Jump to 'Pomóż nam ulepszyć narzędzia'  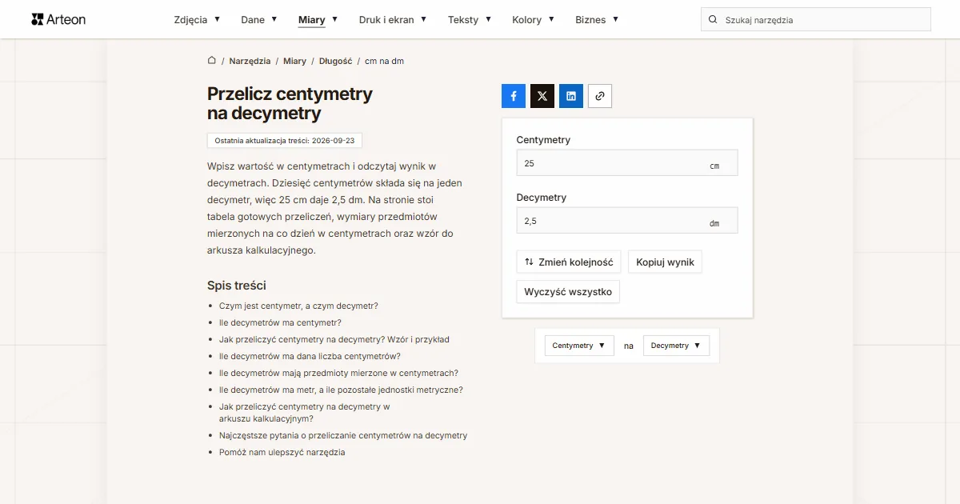pyautogui.click(x=282, y=452)
